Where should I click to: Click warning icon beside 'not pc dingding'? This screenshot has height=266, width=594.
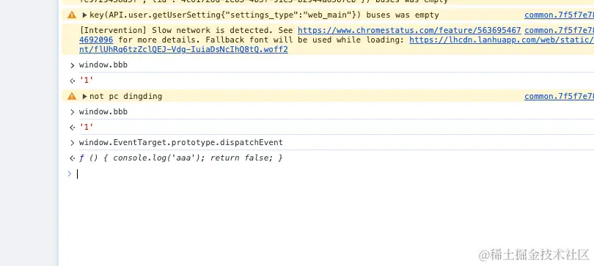(x=72, y=97)
